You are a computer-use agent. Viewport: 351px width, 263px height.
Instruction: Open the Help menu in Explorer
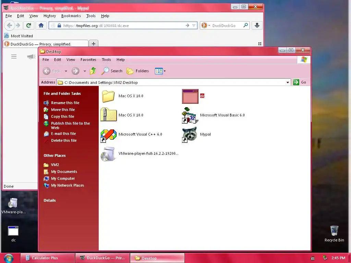(x=120, y=60)
